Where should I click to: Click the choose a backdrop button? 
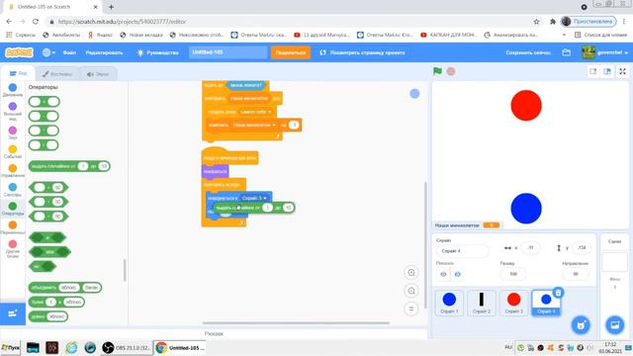615,325
